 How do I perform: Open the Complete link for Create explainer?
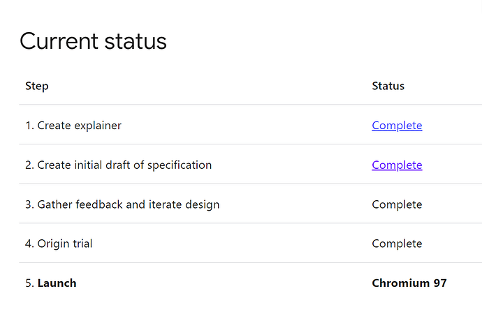pyautogui.click(x=397, y=126)
